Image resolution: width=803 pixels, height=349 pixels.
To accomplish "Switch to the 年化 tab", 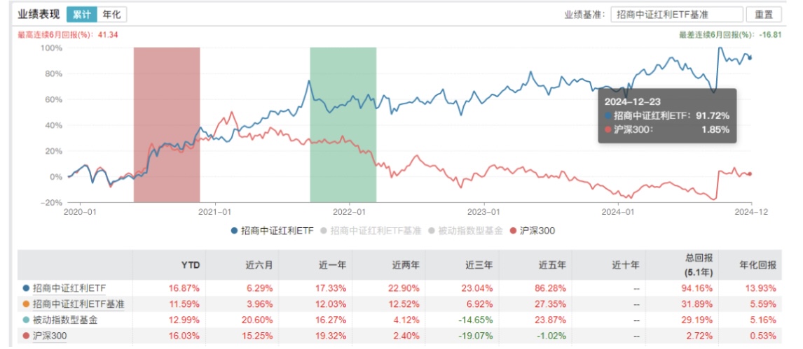I will [x=111, y=14].
